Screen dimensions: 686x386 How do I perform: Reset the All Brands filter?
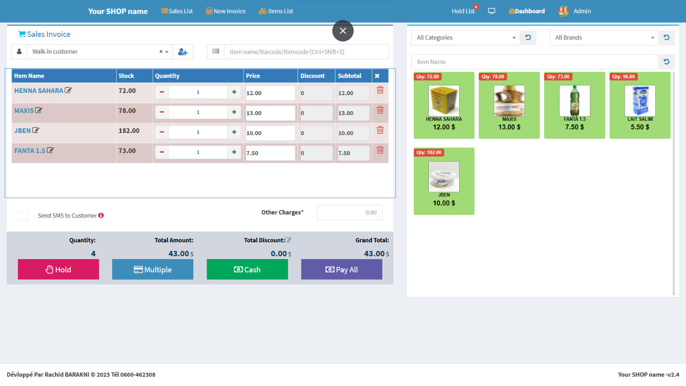pyautogui.click(x=667, y=38)
